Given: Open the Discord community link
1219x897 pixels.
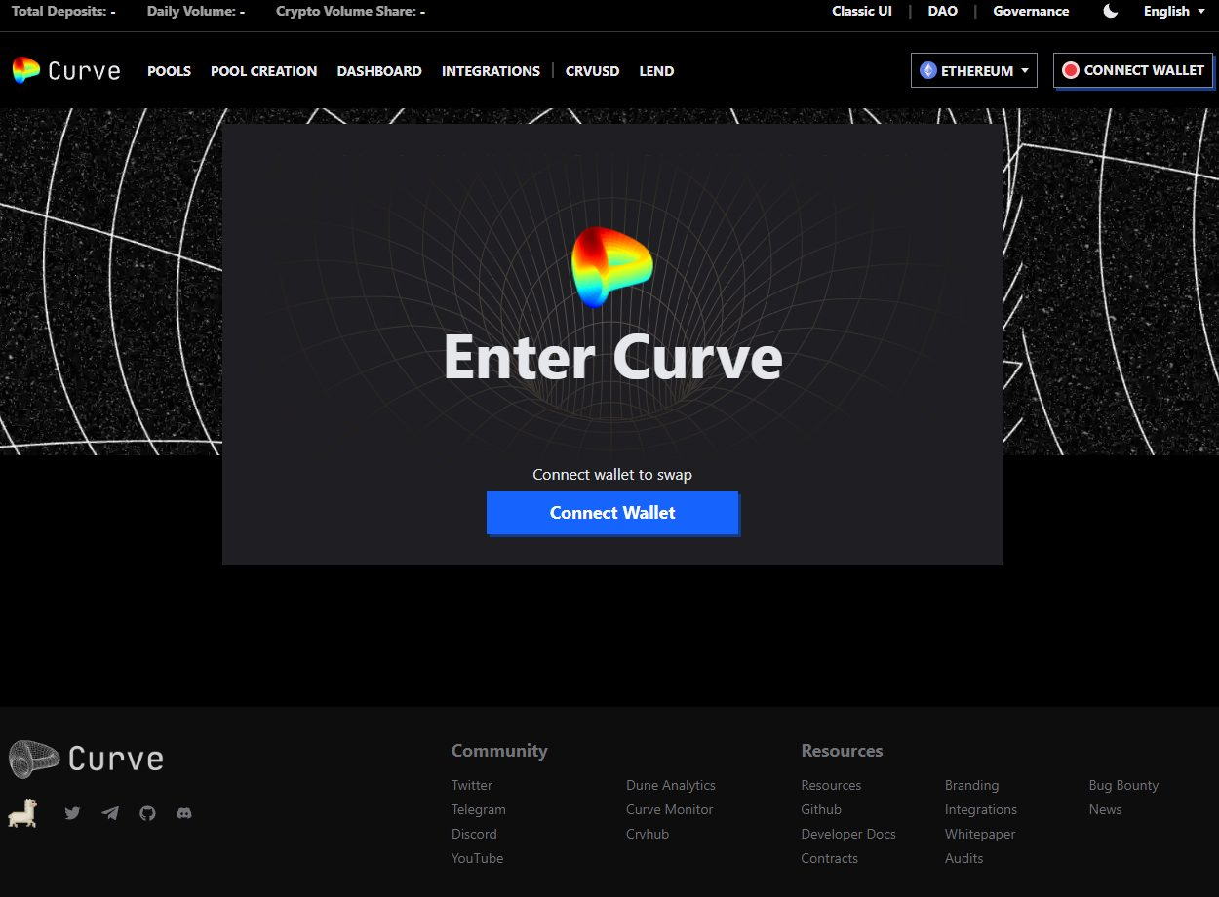Looking at the screenshot, I should point(474,834).
